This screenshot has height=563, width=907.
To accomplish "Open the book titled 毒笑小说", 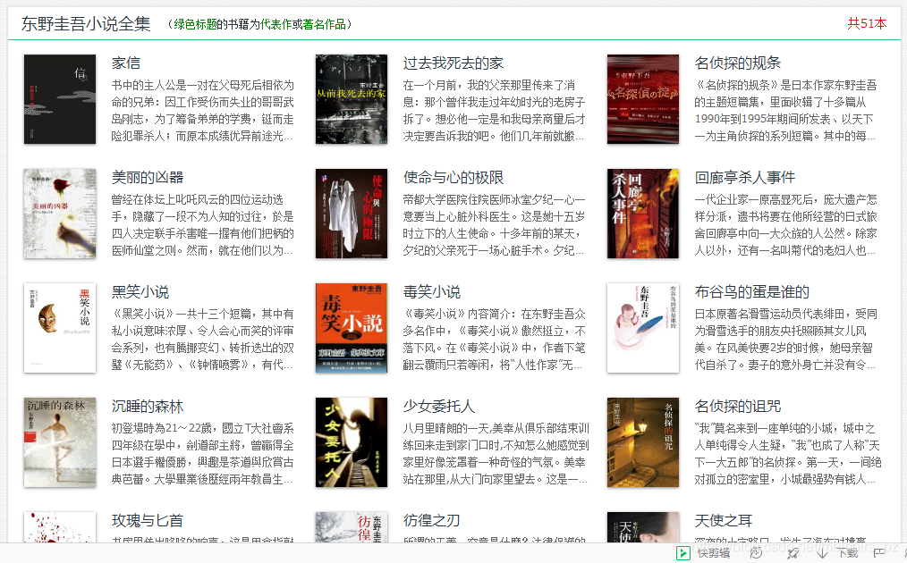I will 431,292.
